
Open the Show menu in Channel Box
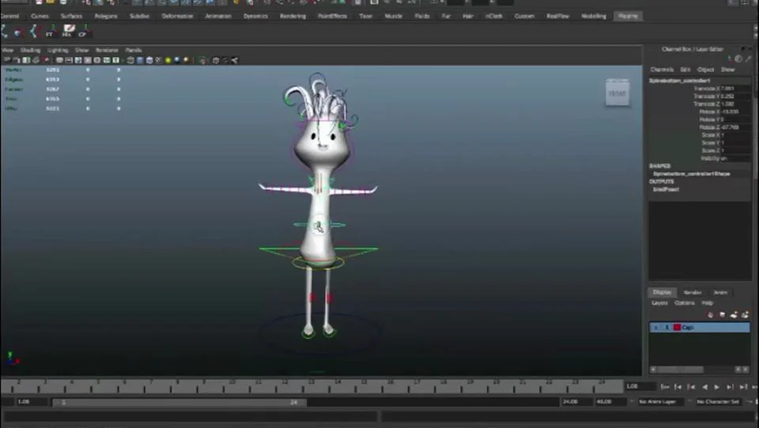click(x=727, y=70)
